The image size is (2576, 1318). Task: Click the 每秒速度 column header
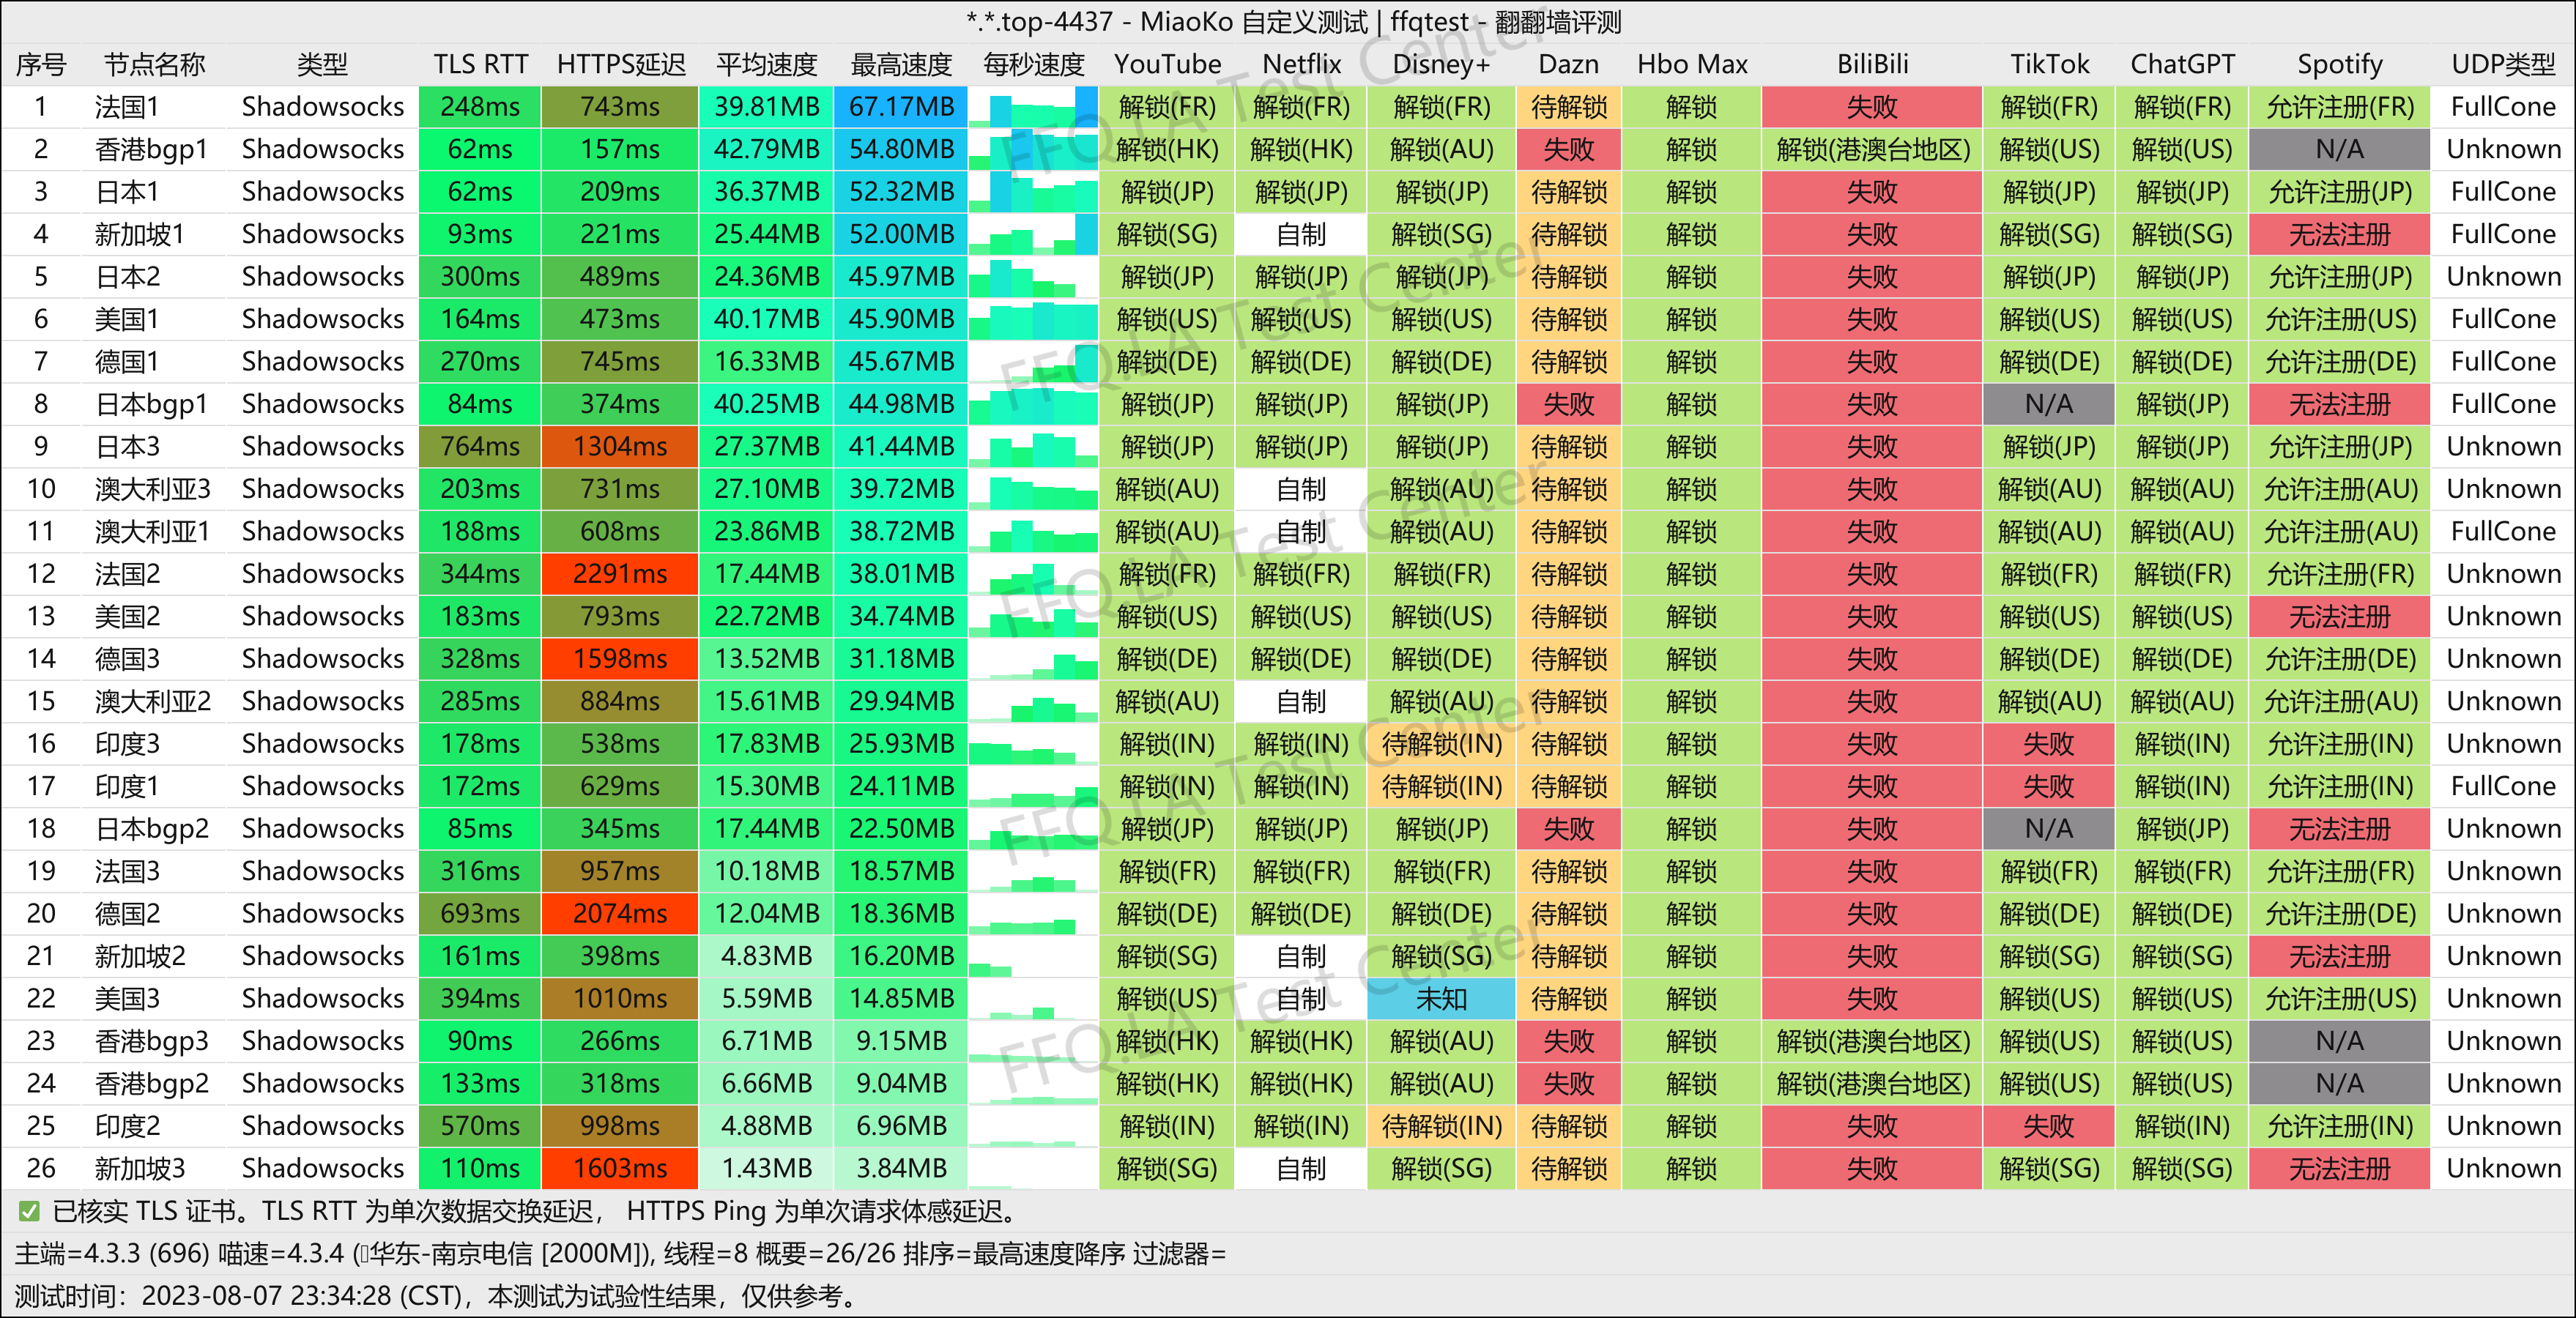(x=1034, y=64)
